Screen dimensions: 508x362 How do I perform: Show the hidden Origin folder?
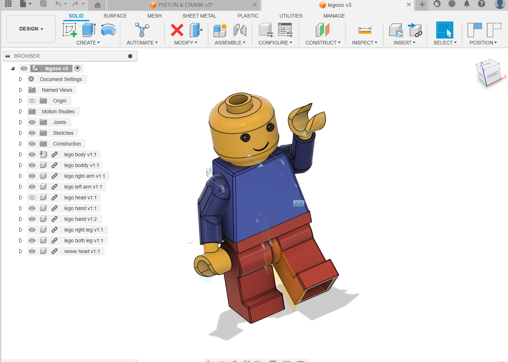click(32, 101)
